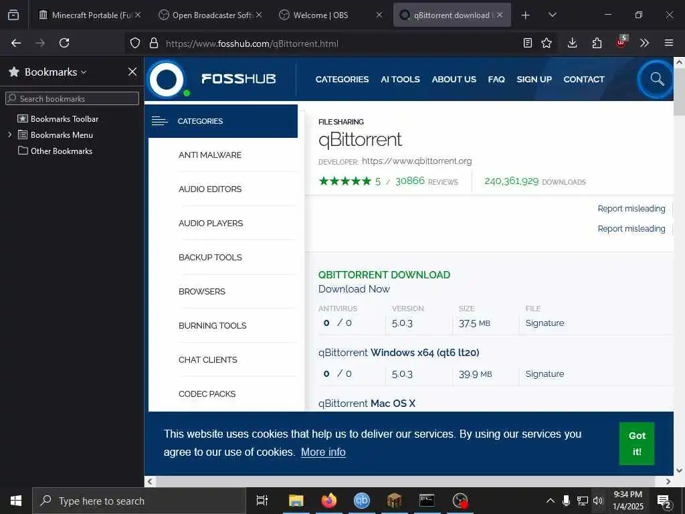Click the Minecraft block taskbar icon

pyautogui.click(x=394, y=501)
